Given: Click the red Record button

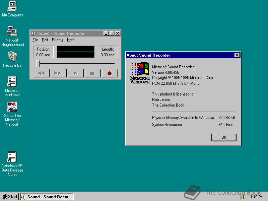Looking at the screenshot, I should 110,73.
